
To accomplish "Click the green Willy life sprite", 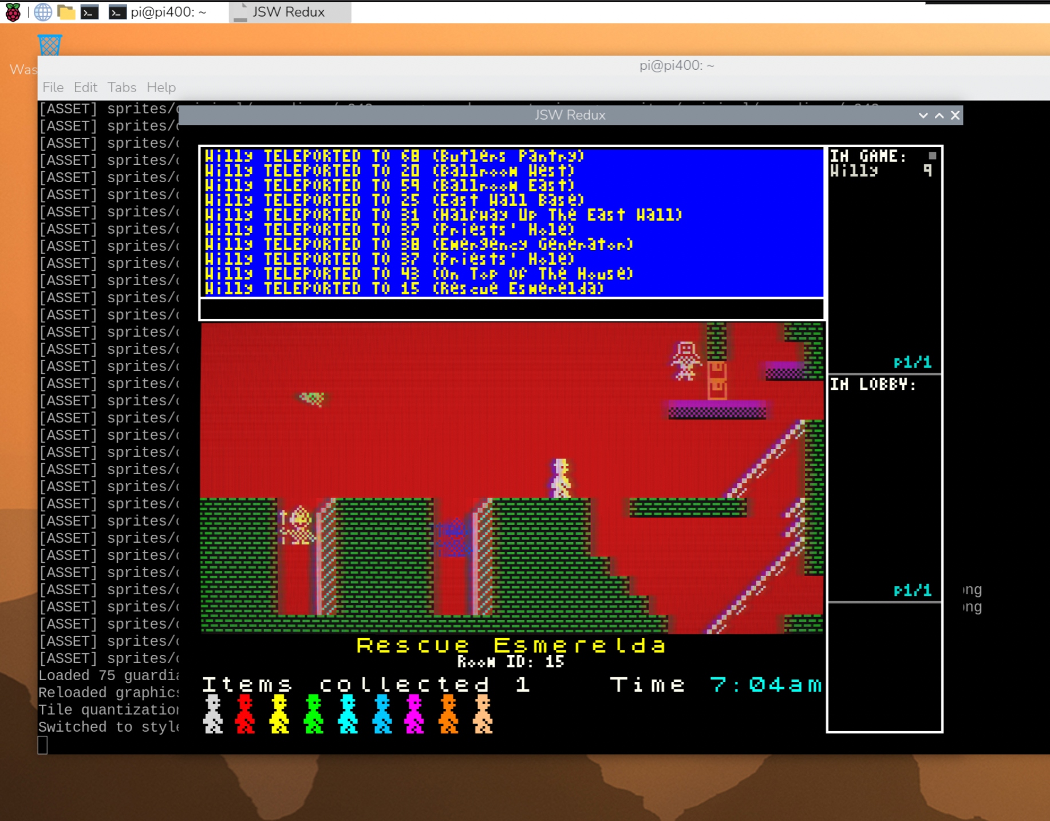I will (x=313, y=713).
